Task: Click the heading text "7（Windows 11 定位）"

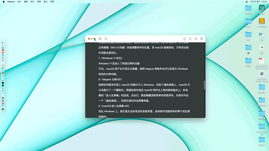Action: tap(110, 58)
